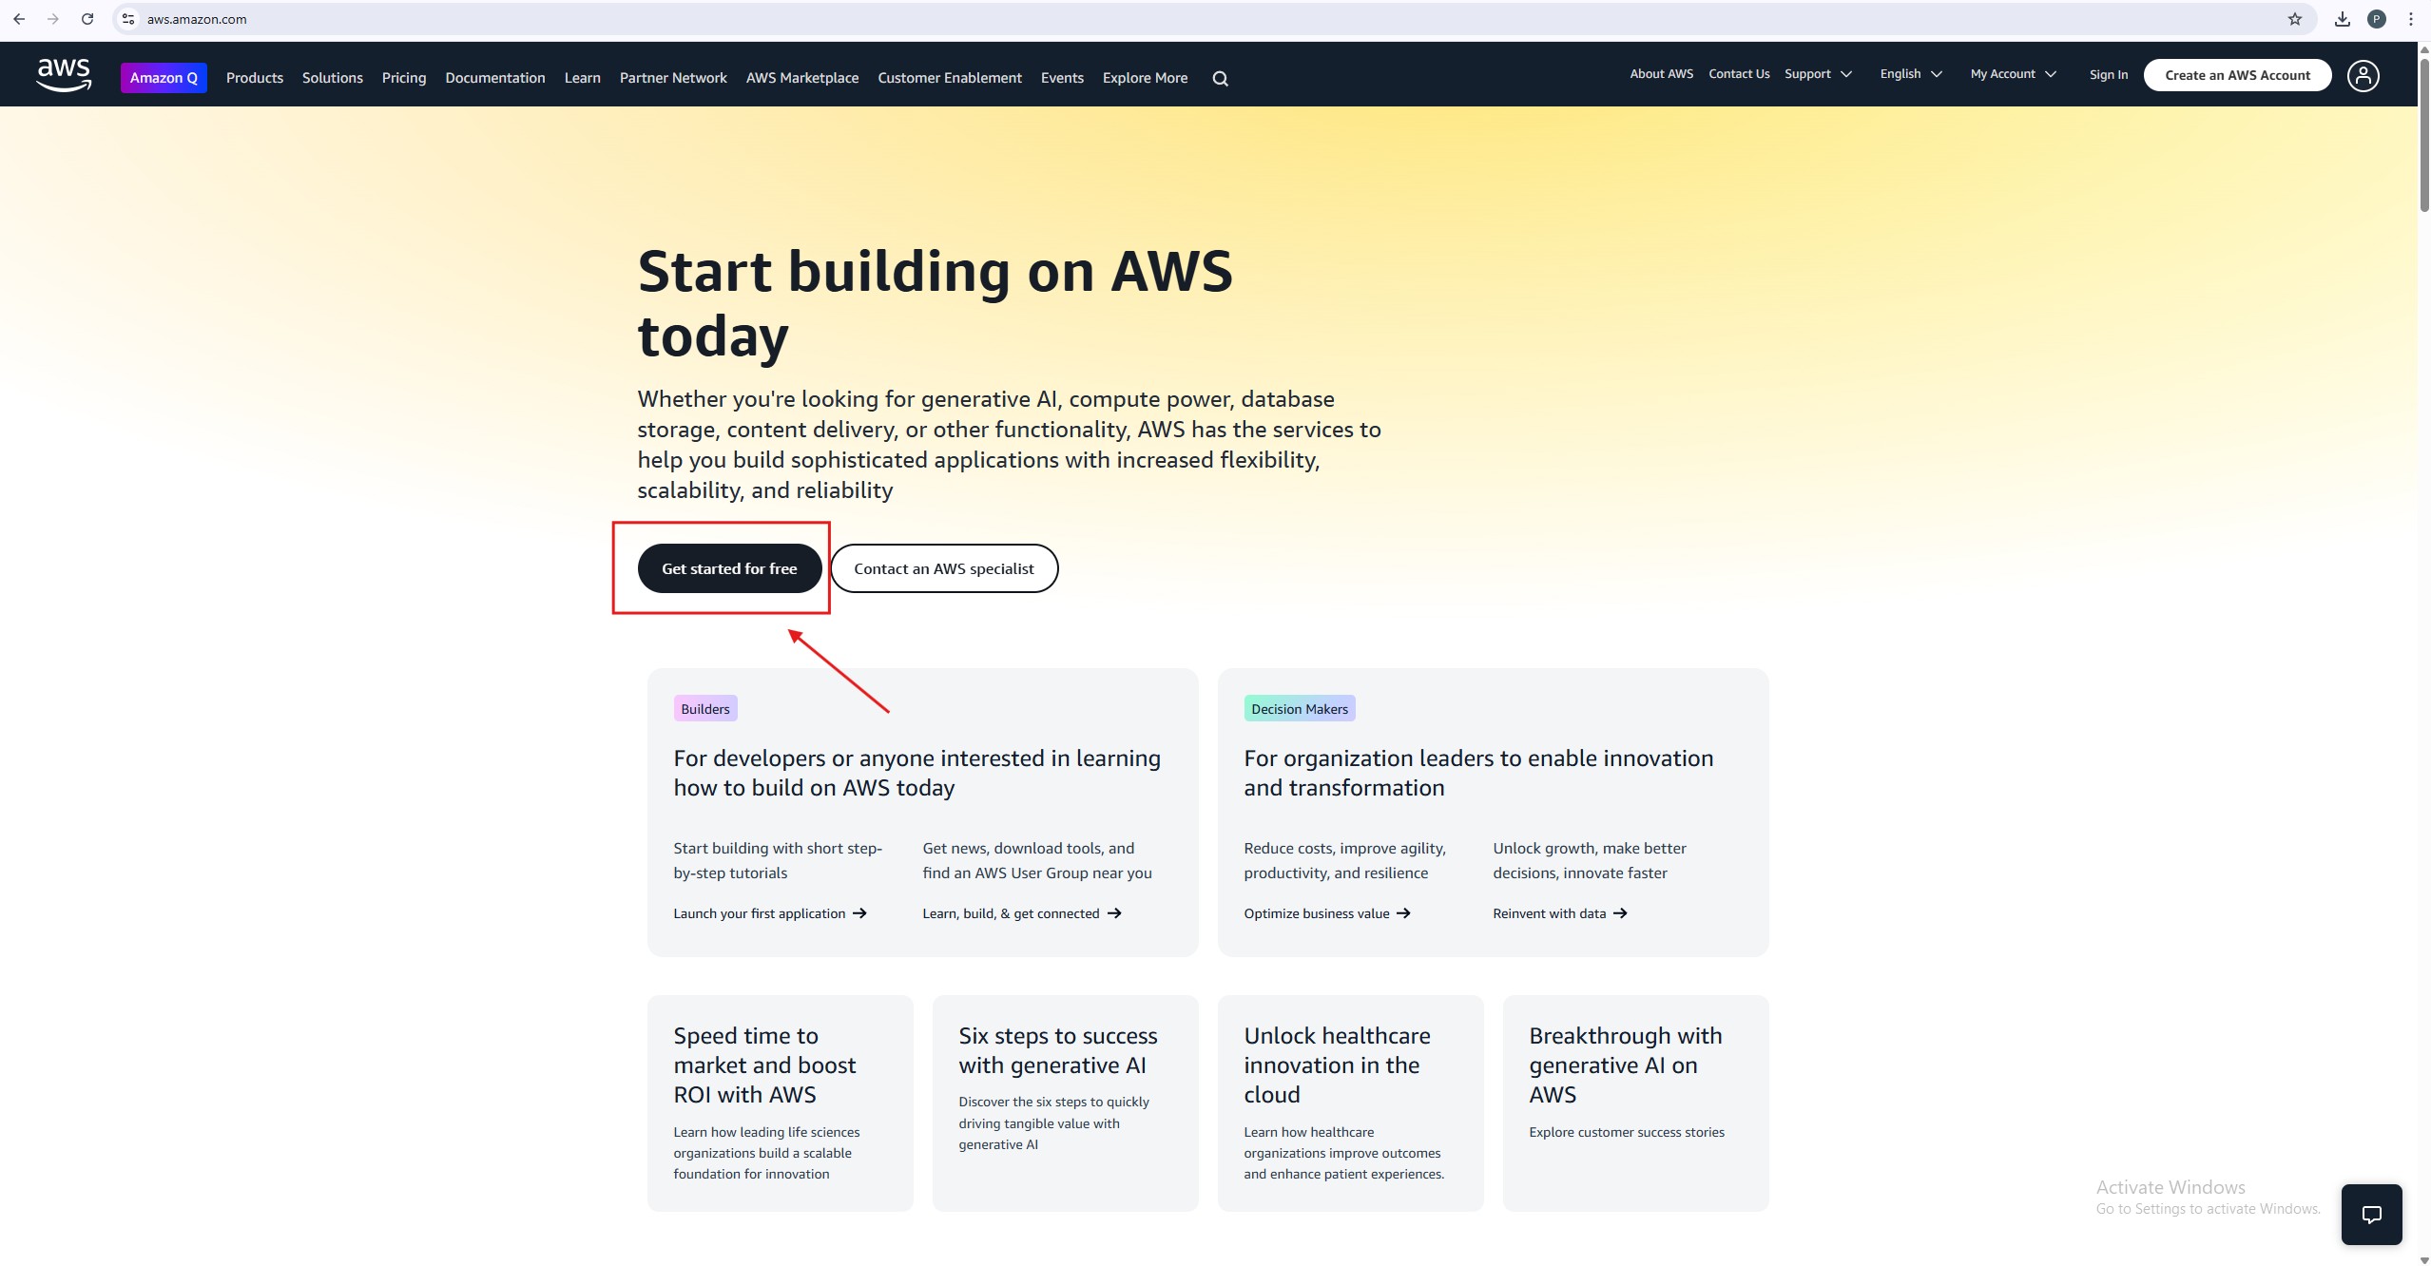View site information icon in address bar
Screen dimensions: 2431x1266
coord(128,19)
